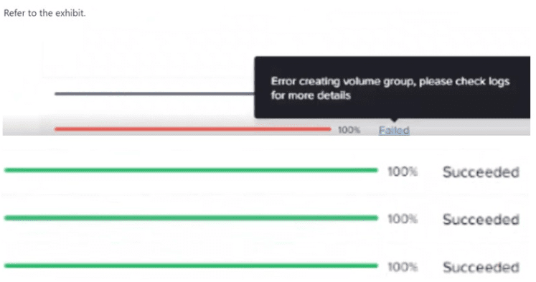Click the Failed status link
The height and width of the screenshot is (282, 536).
point(394,130)
